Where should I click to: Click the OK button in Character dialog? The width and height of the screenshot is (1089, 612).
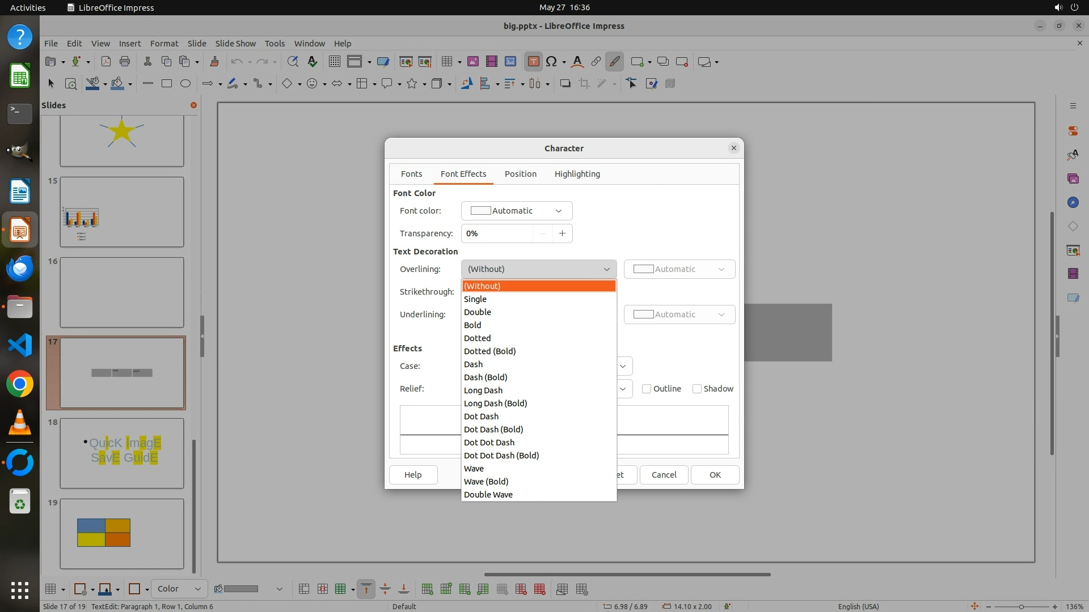[x=715, y=475]
